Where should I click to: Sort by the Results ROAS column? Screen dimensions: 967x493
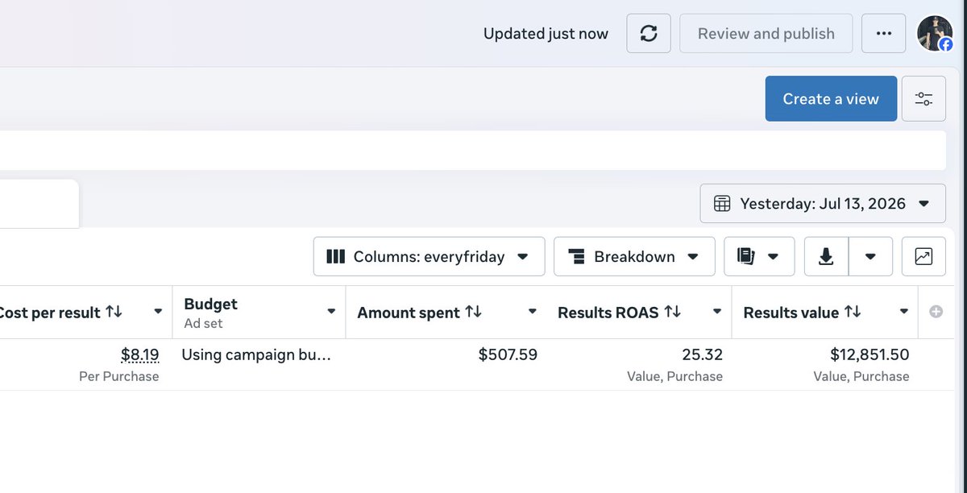pyautogui.click(x=672, y=312)
